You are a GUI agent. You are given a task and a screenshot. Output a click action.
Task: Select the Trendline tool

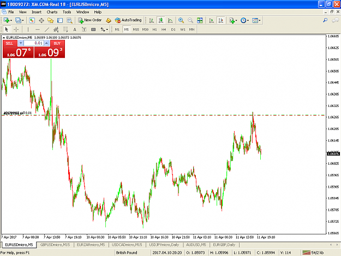(47, 29)
